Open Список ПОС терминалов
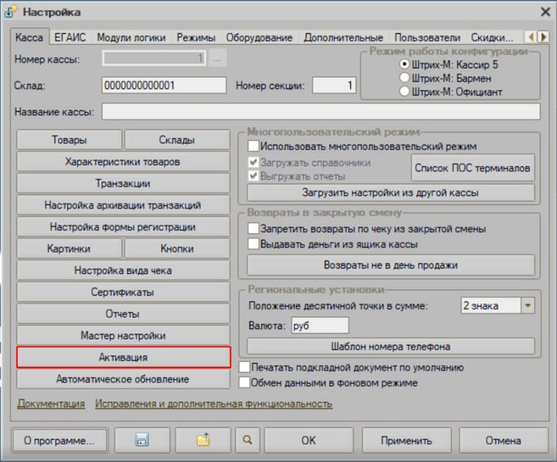This screenshot has height=462, width=557. click(x=472, y=168)
